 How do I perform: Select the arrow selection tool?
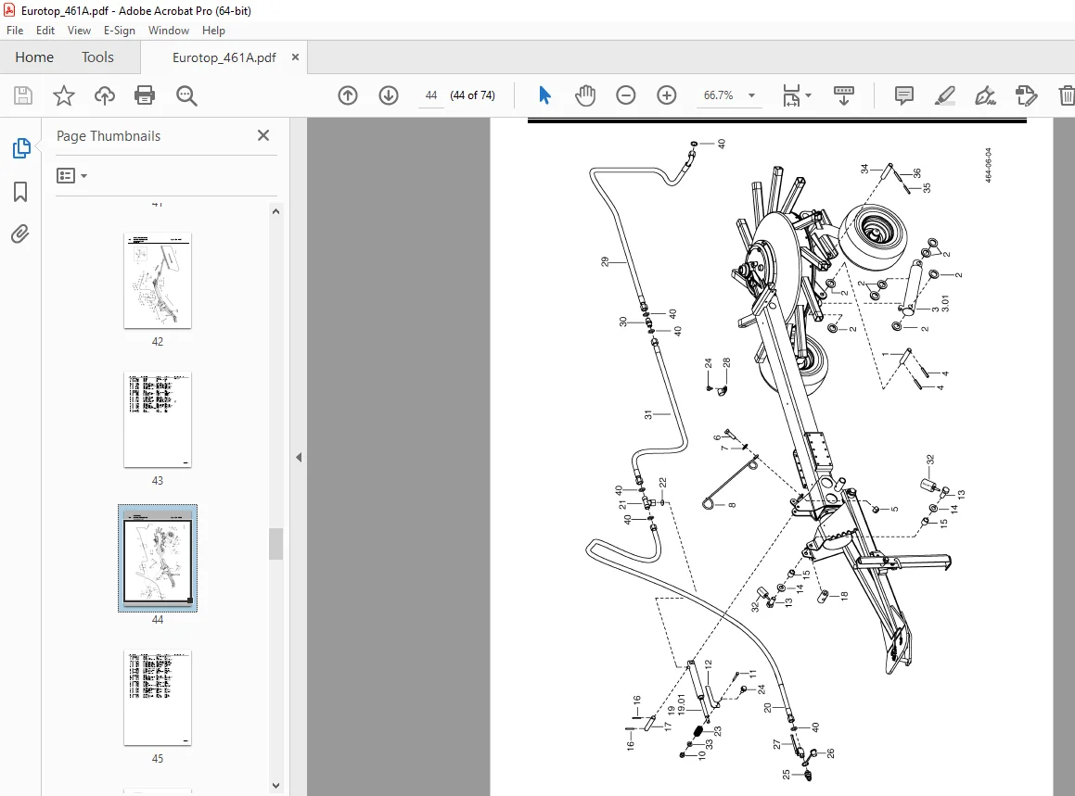coord(545,95)
